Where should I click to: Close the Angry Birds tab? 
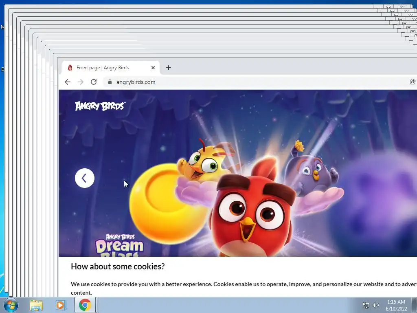coord(153,68)
